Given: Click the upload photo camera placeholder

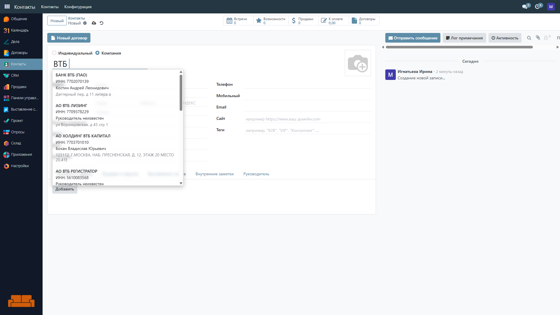Looking at the screenshot, I should click(358, 63).
